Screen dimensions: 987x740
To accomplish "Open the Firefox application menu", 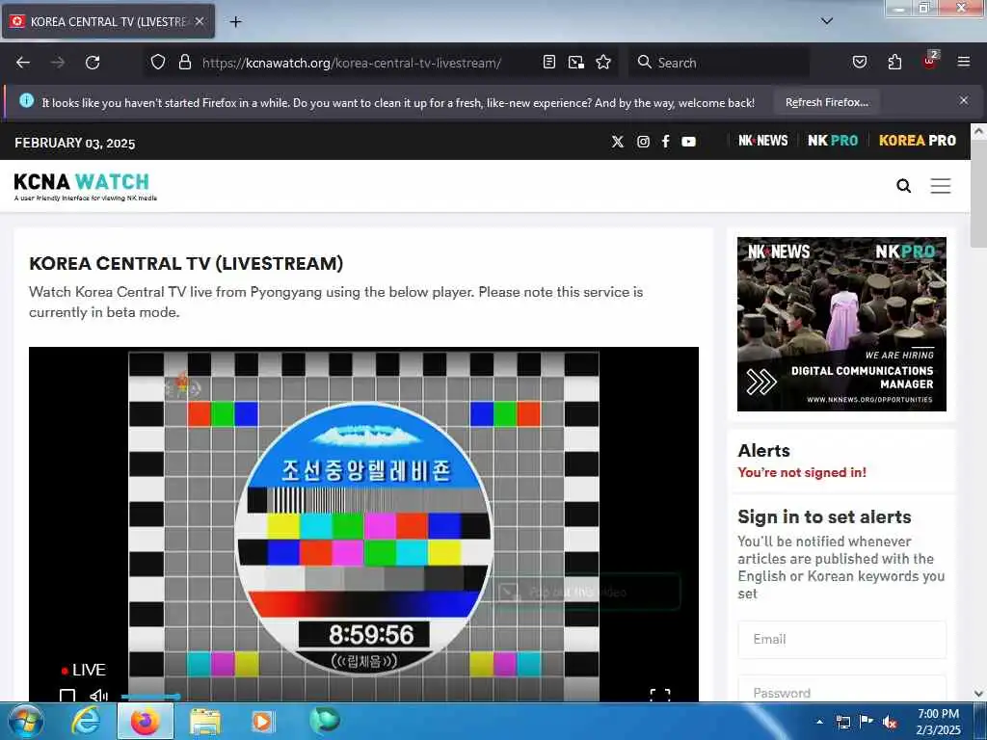I will 963,62.
